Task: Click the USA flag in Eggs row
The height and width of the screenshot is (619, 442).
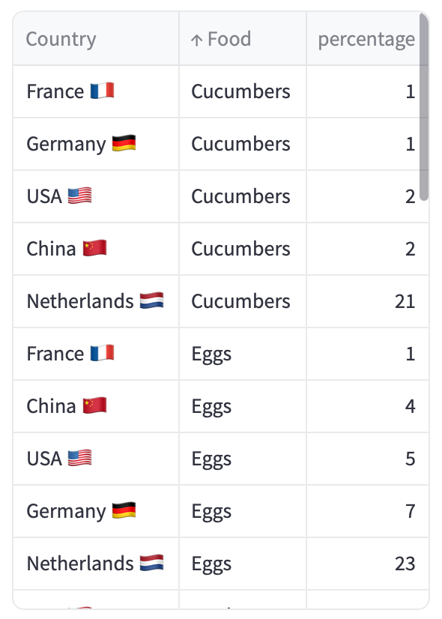Action: (x=79, y=458)
